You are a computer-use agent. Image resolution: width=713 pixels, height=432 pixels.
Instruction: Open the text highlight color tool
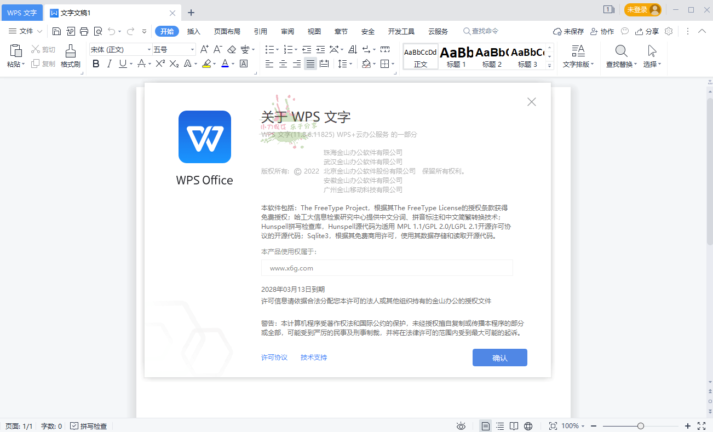click(x=207, y=64)
